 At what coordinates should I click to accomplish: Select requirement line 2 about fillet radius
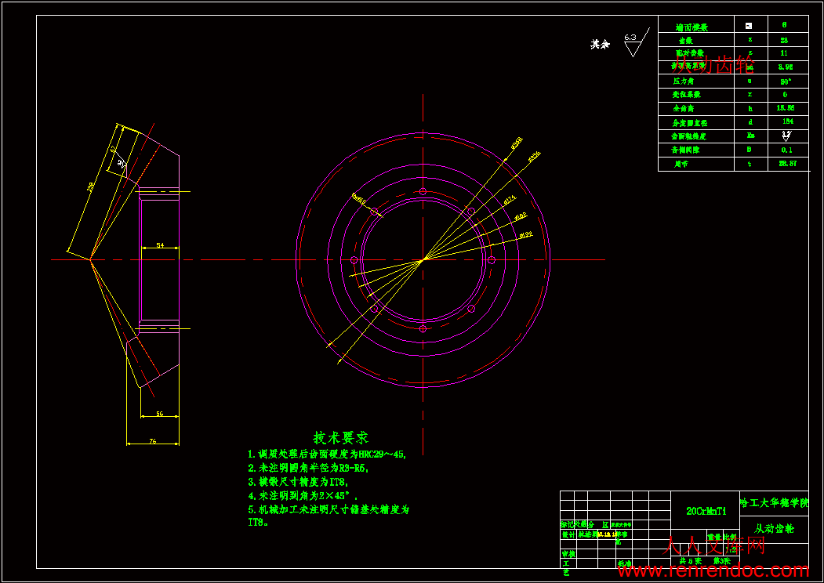308,468
